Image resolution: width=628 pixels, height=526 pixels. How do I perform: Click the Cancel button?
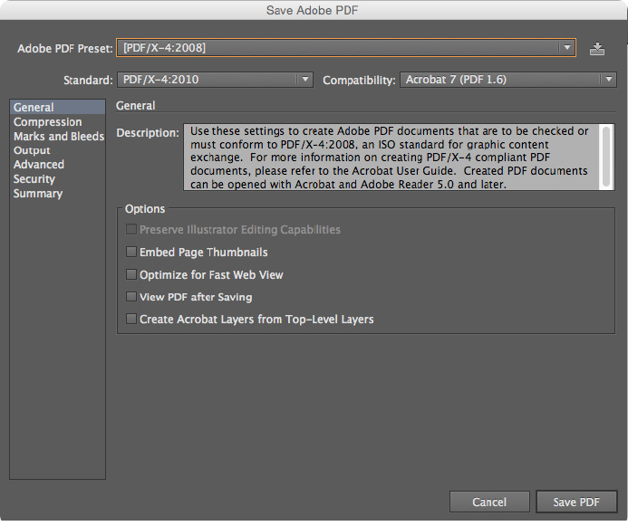coord(489,502)
